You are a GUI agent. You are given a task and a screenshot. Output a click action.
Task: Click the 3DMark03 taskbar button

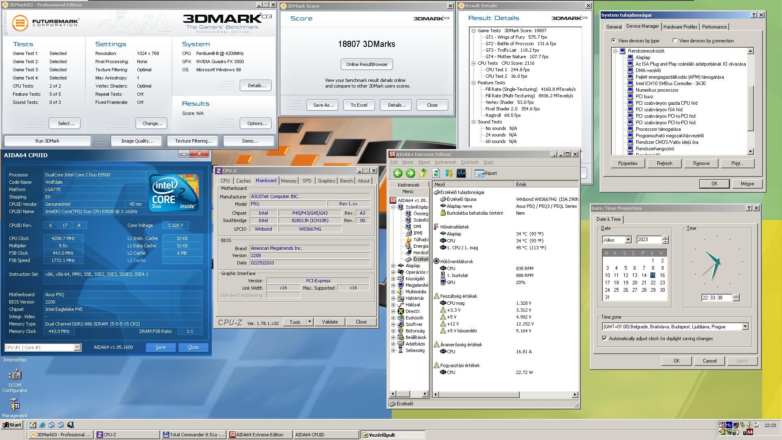pos(60,435)
